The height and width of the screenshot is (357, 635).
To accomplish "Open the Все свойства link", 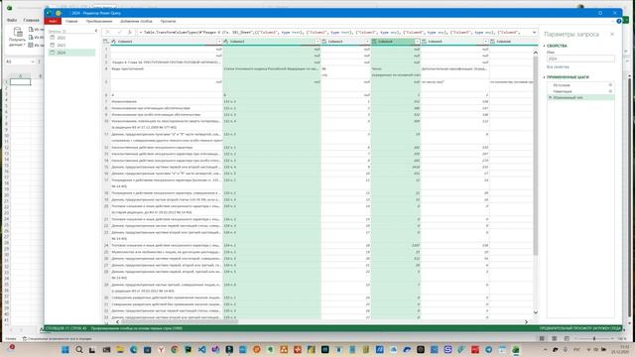I will click(558, 66).
